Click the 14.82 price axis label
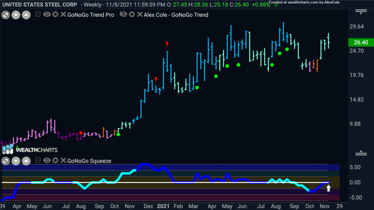The height and width of the screenshot is (210, 374). tap(357, 100)
